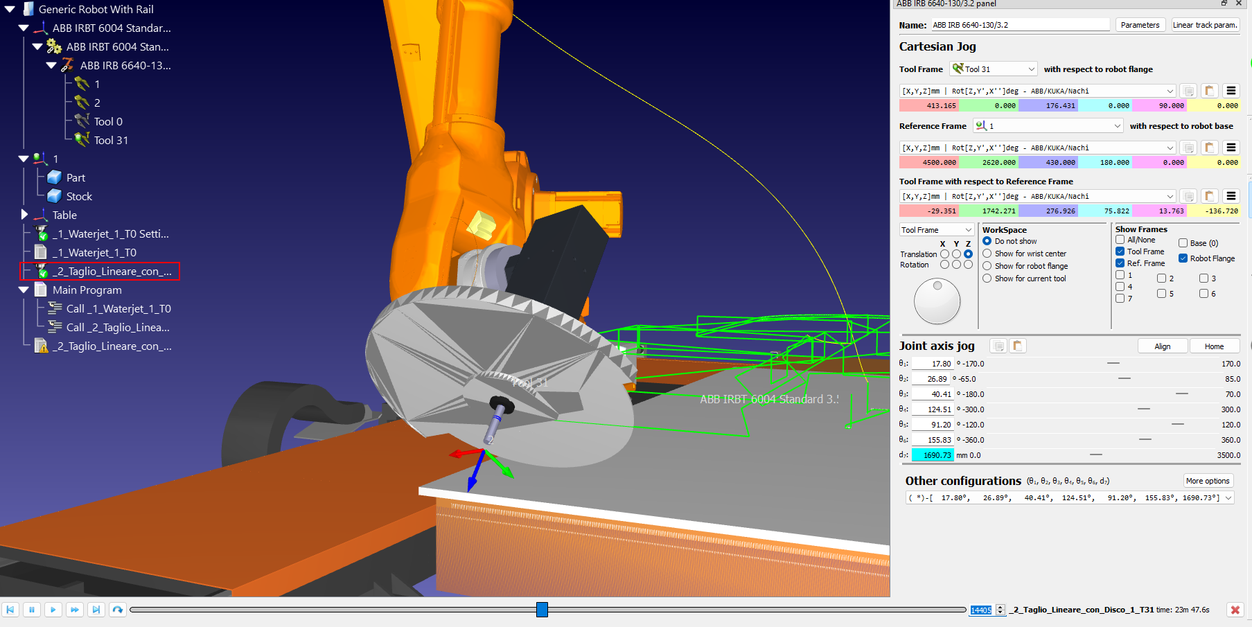Click the Home button
This screenshot has width=1252, height=627.
point(1214,346)
